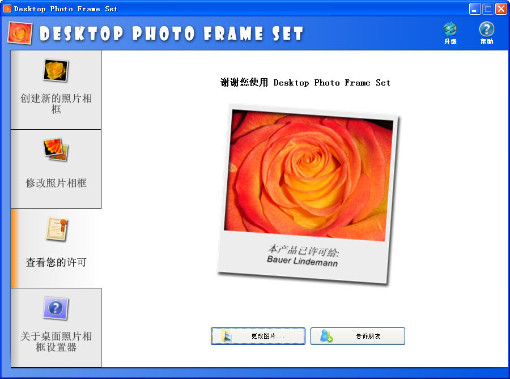Click the 升级 label in the header
The width and height of the screenshot is (510, 379).
pyautogui.click(x=450, y=41)
